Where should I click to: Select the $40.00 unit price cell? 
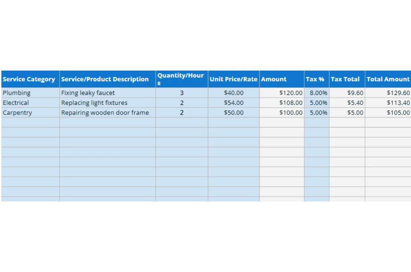click(234, 93)
